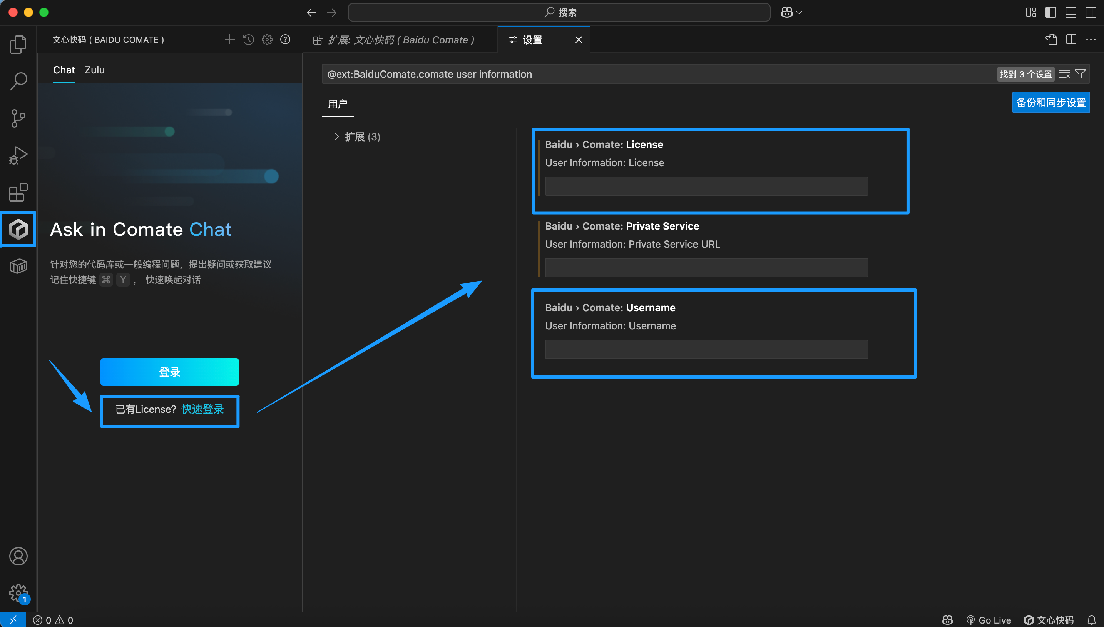
Task: Open Source Control from the activity bar
Action: (18, 118)
